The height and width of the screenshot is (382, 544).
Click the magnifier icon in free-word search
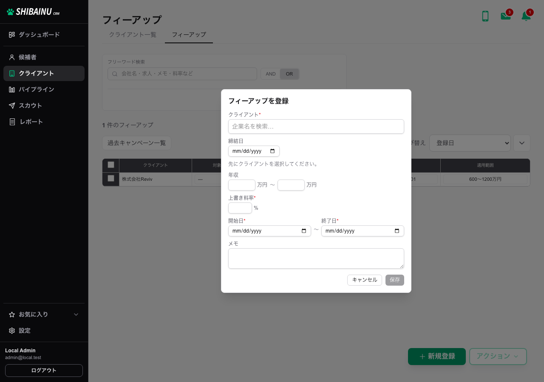point(115,74)
